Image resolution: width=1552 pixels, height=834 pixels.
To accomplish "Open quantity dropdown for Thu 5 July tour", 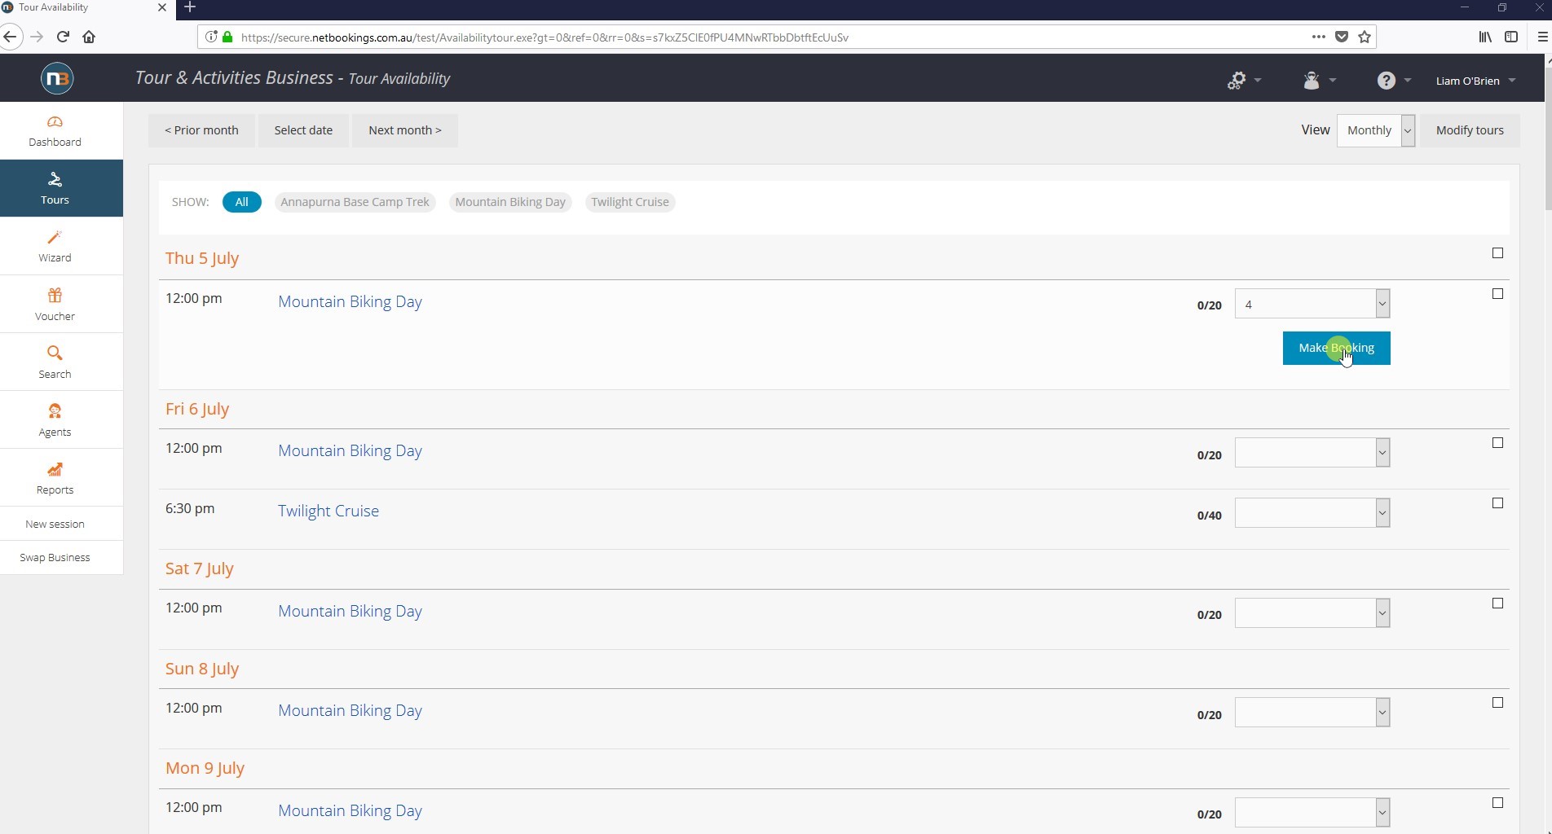I will 1312,304.
